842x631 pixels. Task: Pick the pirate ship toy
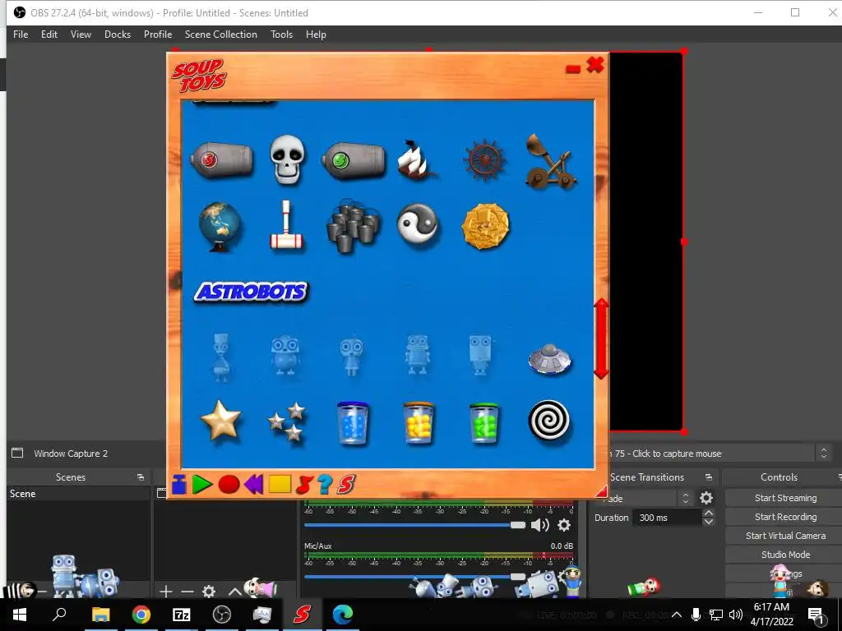pyautogui.click(x=416, y=159)
